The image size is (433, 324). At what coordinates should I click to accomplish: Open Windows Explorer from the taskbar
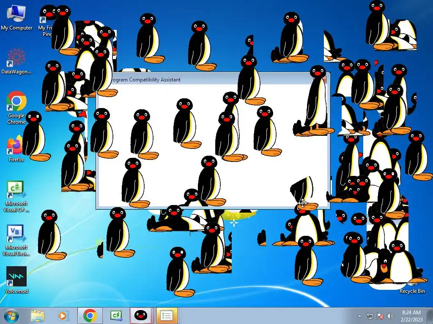[38, 316]
